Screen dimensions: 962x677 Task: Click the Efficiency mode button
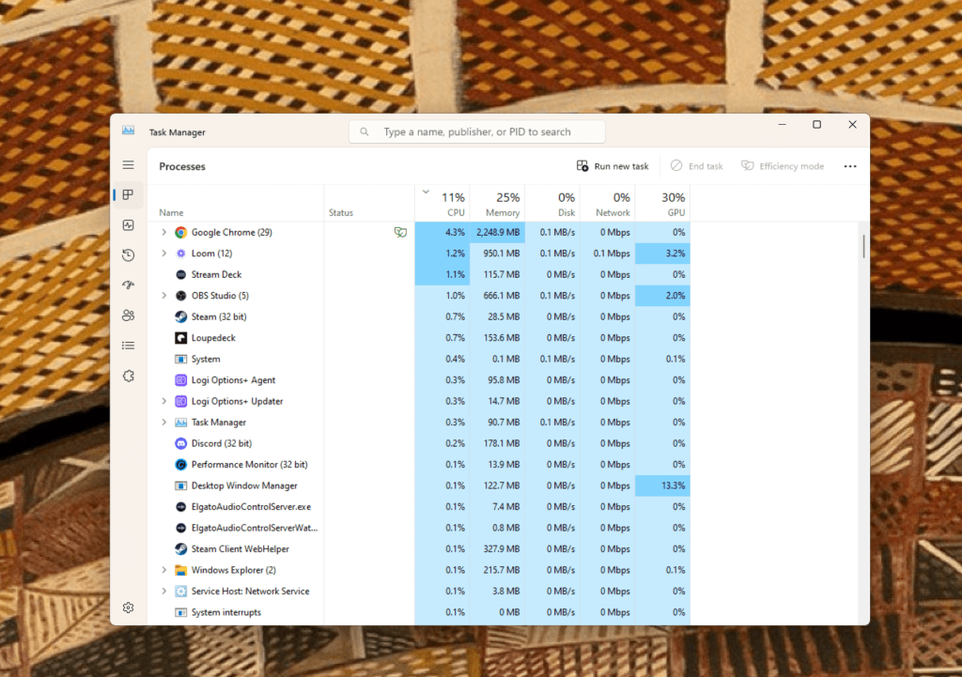pyautogui.click(x=783, y=166)
